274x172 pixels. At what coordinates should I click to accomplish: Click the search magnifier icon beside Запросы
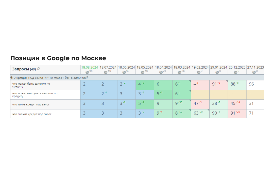pos(39,69)
